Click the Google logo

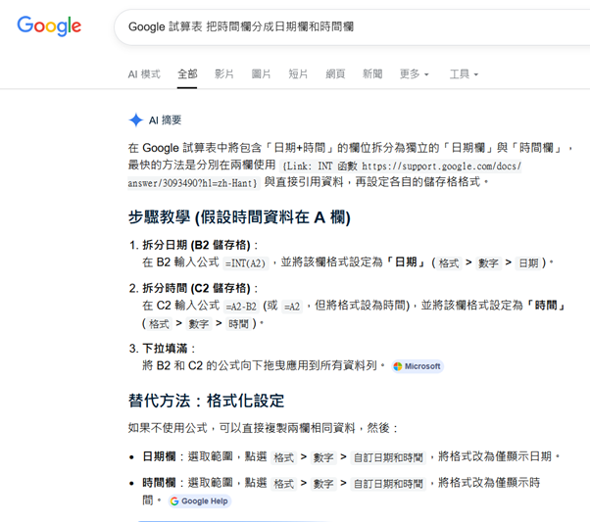pyautogui.click(x=49, y=25)
